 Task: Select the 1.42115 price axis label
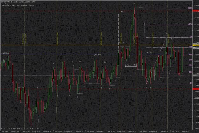(x=196, y=80)
